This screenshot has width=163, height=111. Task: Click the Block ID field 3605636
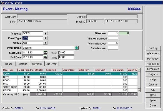tap(95, 21)
